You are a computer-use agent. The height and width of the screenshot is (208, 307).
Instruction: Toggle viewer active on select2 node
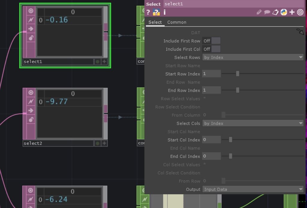[x=31, y=92]
